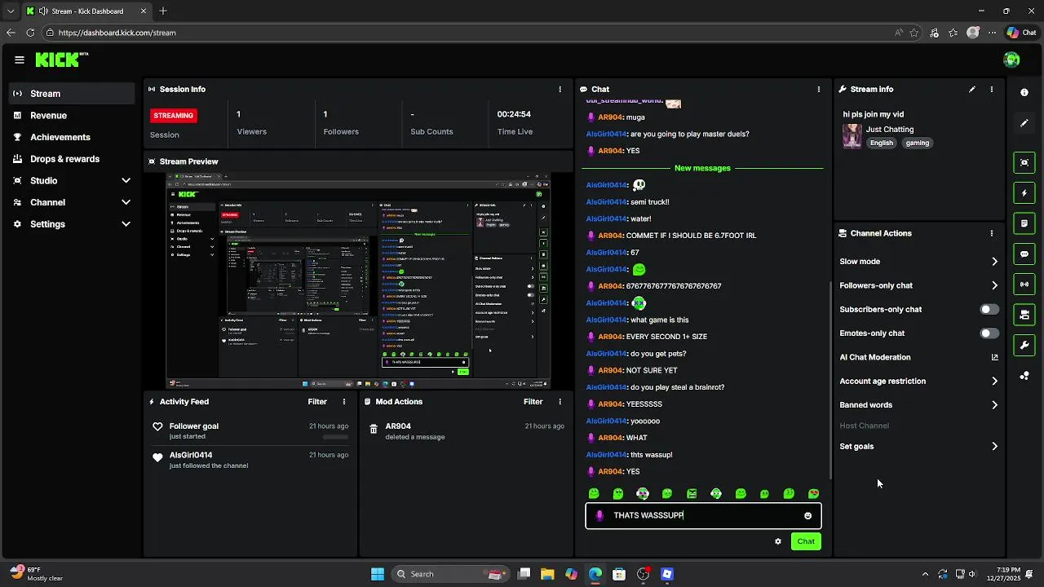The height and width of the screenshot is (587, 1044).
Task: Open the hamburger navigation menu
Action: pos(19,60)
